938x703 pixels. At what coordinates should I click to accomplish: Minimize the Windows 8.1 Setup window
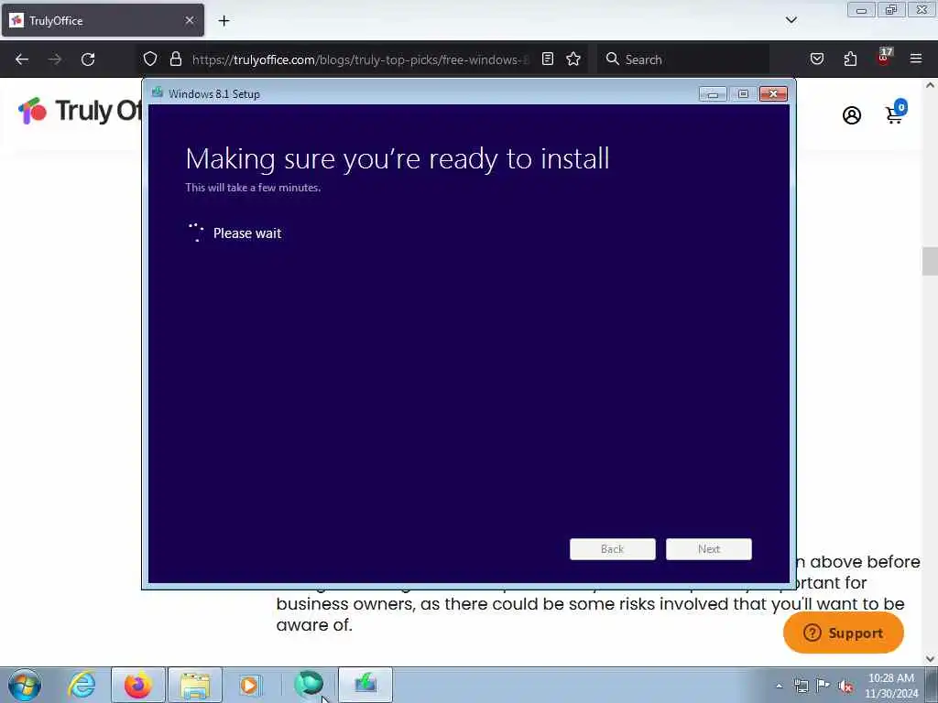tap(713, 94)
